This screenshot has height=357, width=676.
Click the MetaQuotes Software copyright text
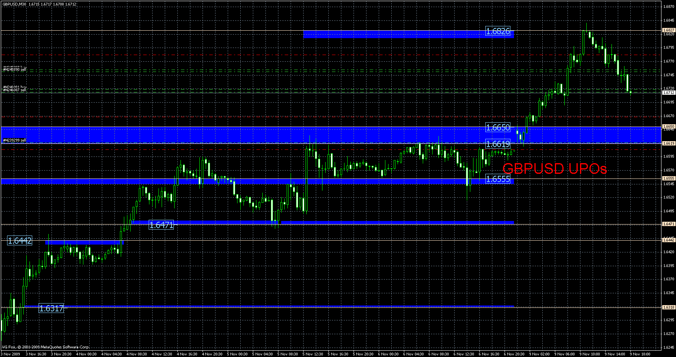pyautogui.click(x=45, y=347)
